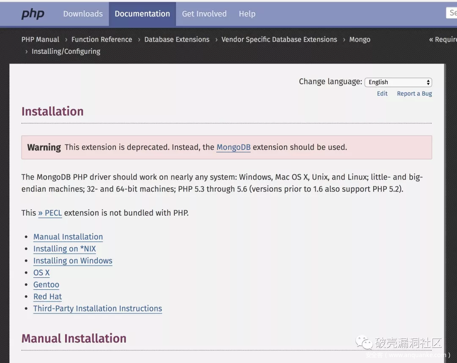Image resolution: width=457 pixels, height=363 pixels.
Task: Open Installing/Configuring breadcrumb
Action: click(x=66, y=51)
